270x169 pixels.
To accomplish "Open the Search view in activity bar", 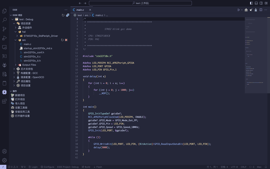I will click(x=4, y=20).
